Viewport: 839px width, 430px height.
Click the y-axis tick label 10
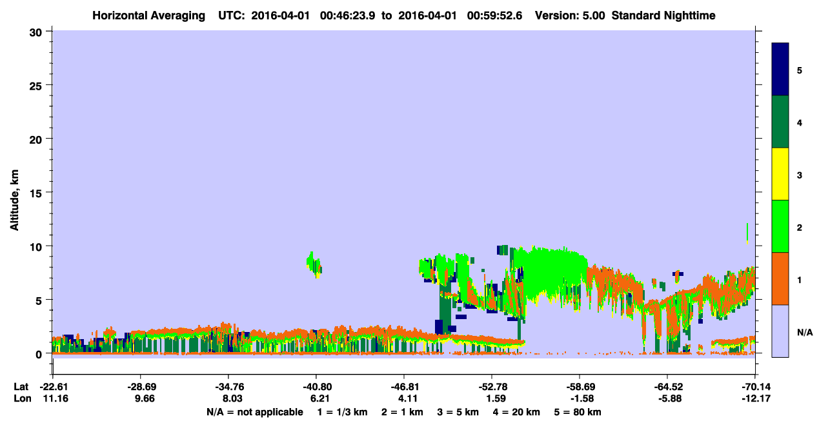tap(37, 246)
